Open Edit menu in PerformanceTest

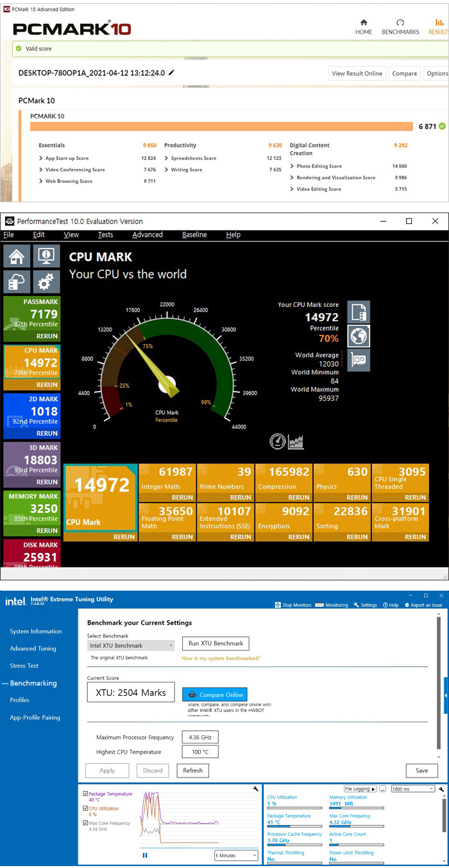[38, 235]
